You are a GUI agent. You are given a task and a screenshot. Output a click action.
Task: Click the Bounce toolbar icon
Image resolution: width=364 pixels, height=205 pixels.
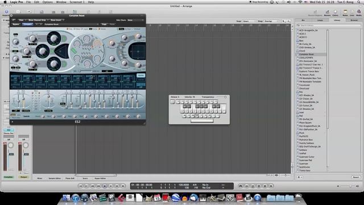(x=327, y=13)
